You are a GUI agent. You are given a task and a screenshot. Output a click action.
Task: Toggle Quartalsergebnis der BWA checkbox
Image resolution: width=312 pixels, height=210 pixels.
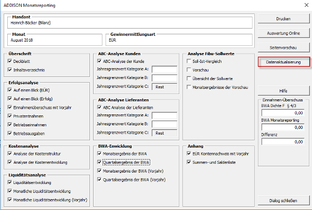pos(99,162)
